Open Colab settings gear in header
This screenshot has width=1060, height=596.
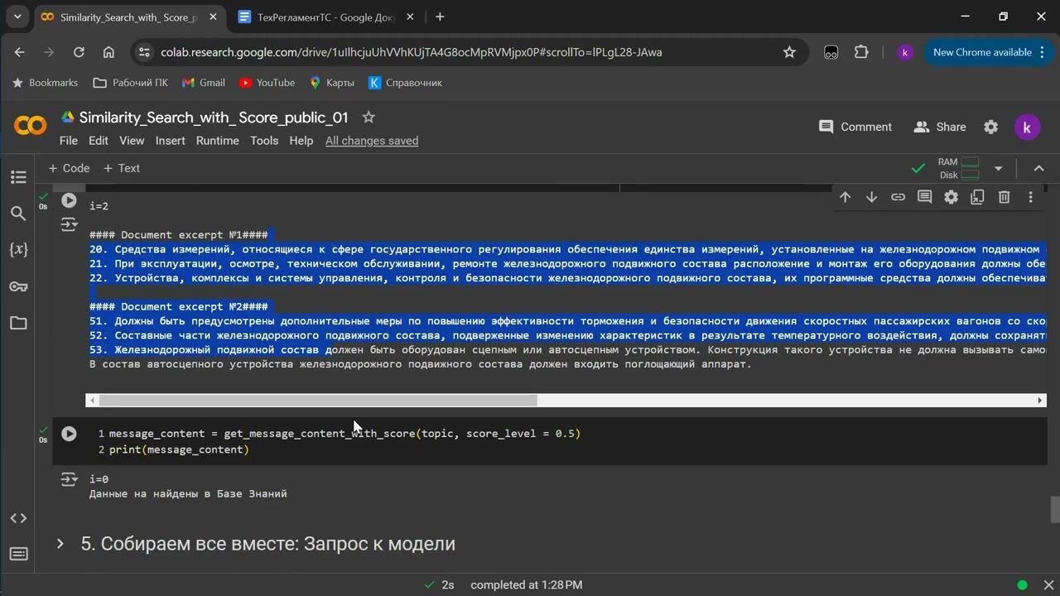coord(990,127)
